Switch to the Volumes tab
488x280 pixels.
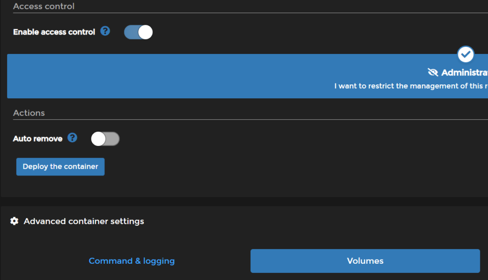pos(365,261)
